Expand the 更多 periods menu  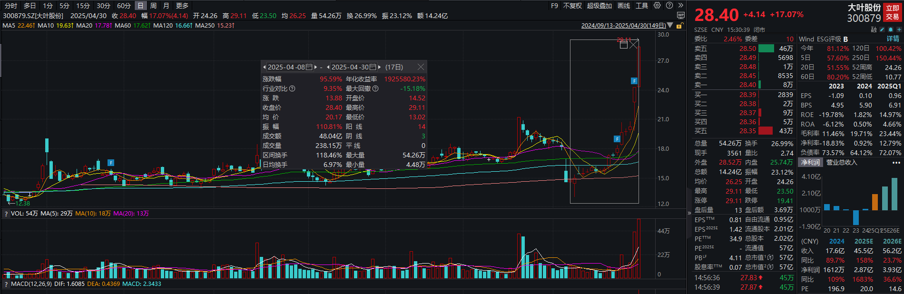pyautogui.click(x=182, y=6)
